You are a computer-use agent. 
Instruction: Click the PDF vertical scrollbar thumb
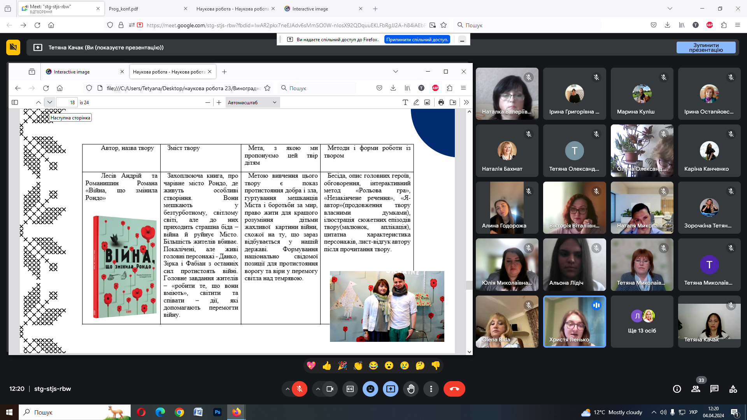(x=469, y=285)
